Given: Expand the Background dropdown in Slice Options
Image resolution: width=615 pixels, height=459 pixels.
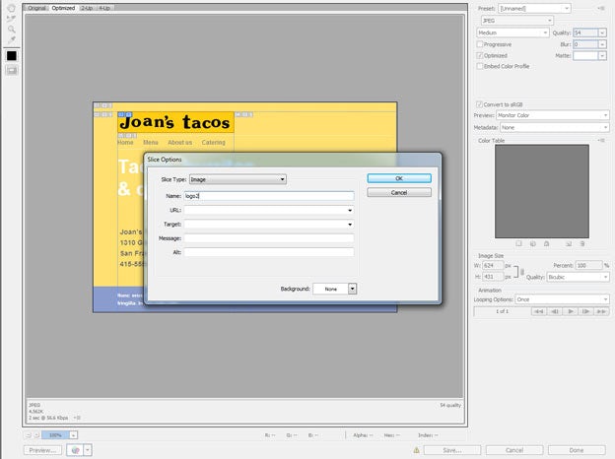Looking at the screenshot, I should [352, 289].
